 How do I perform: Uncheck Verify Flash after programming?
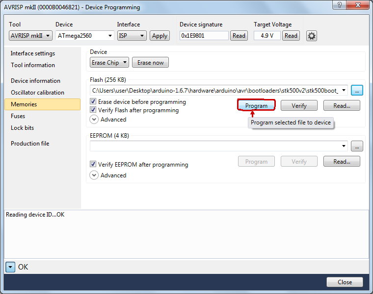point(93,110)
